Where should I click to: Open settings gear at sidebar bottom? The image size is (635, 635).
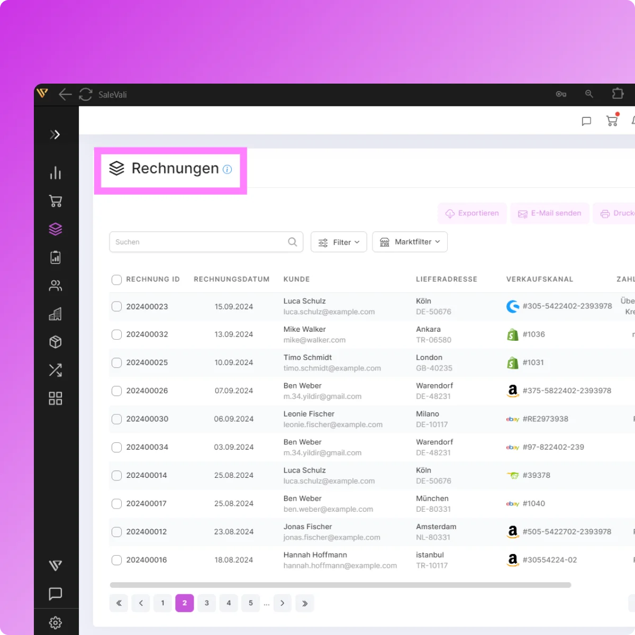[x=55, y=623]
